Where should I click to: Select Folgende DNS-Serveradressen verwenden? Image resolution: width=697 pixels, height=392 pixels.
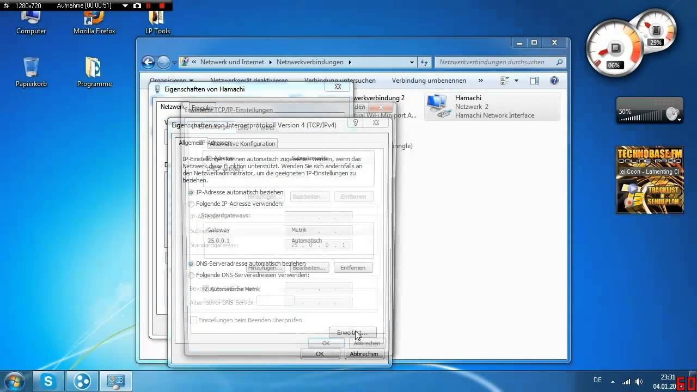tap(249, 275)
